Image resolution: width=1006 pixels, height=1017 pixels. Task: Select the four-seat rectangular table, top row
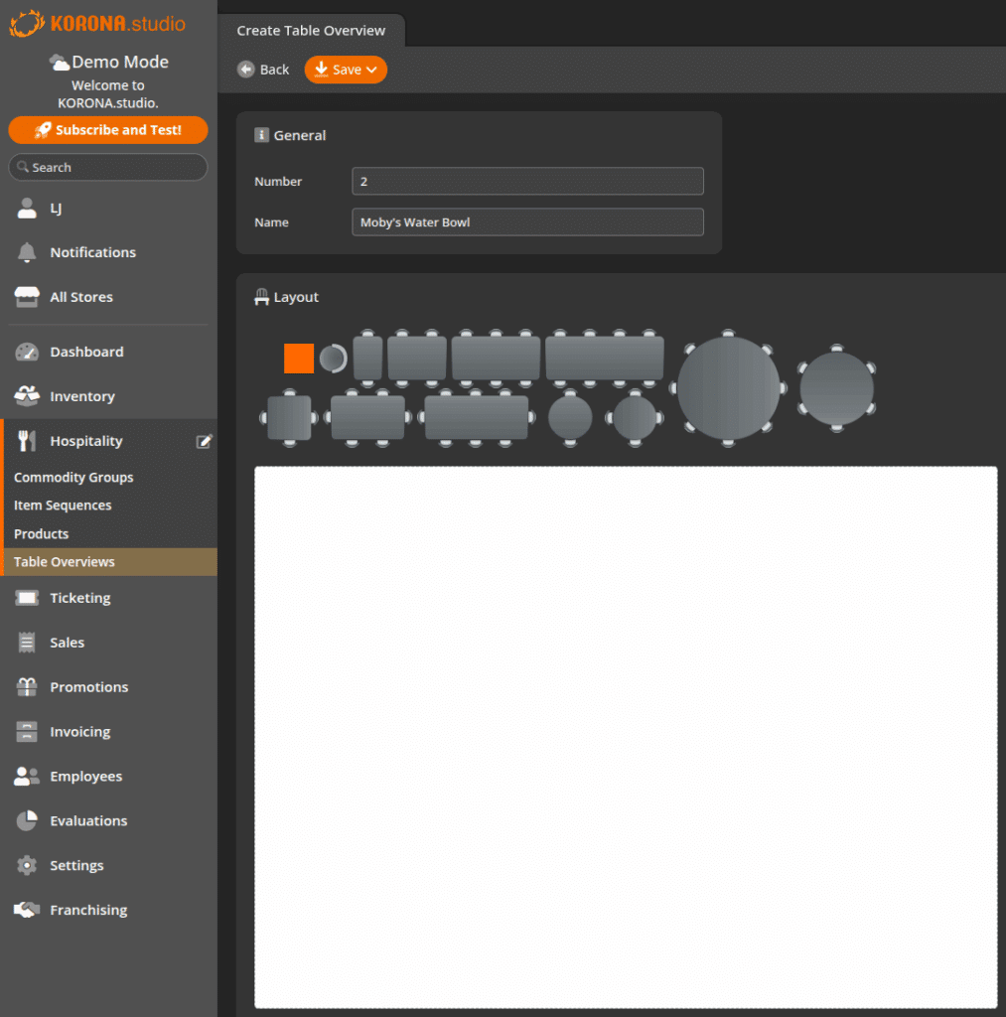pos(416,358)
